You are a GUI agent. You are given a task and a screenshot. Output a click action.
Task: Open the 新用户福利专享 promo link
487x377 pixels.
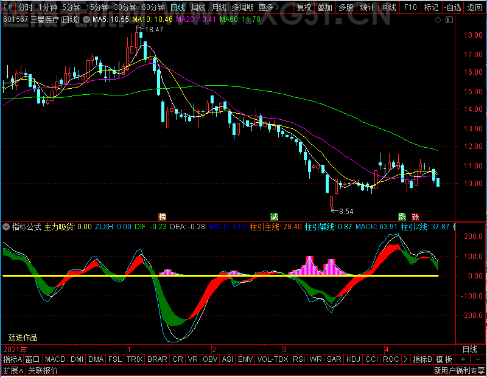pyautogui.click(x=459, y=370)
